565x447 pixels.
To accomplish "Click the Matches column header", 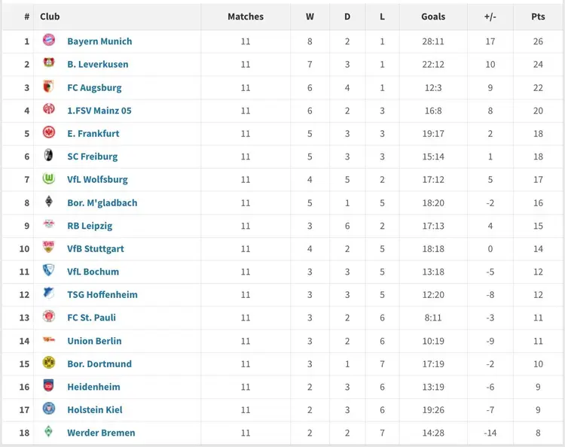I will (x=246, y=17).
